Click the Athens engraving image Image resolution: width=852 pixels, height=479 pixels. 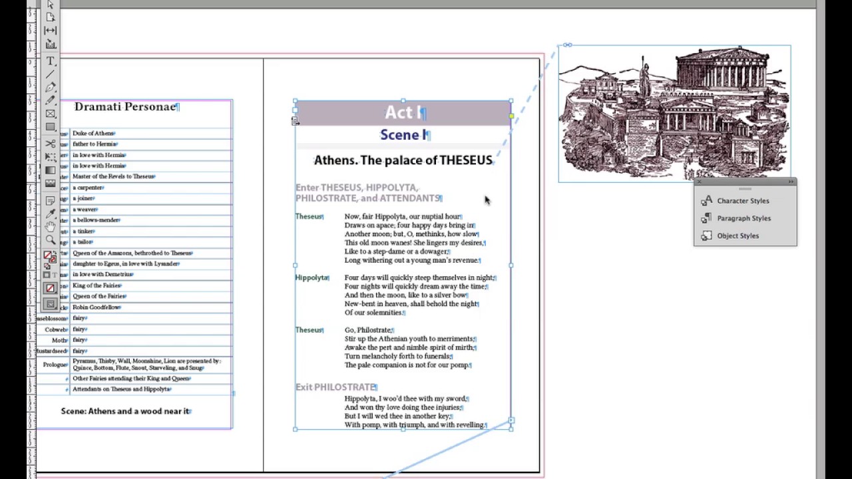tap(674, 113)
